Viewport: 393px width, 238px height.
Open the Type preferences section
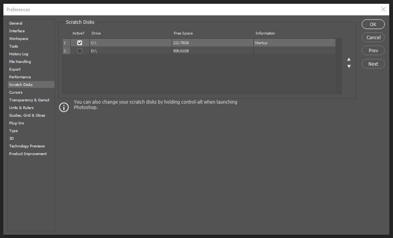tap(13, 131)
